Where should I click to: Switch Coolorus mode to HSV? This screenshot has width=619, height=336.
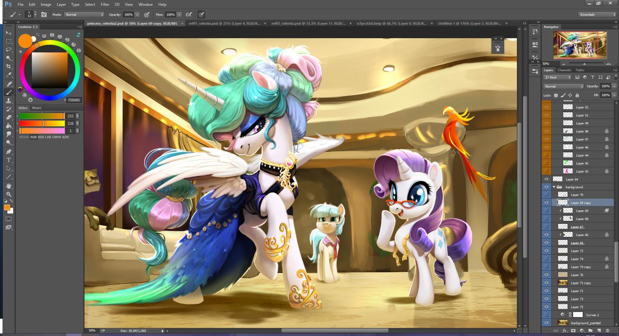41,137
